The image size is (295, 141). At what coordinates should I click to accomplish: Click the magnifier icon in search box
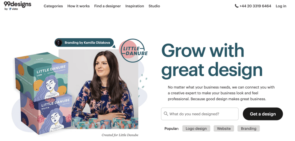coord(166,114)
